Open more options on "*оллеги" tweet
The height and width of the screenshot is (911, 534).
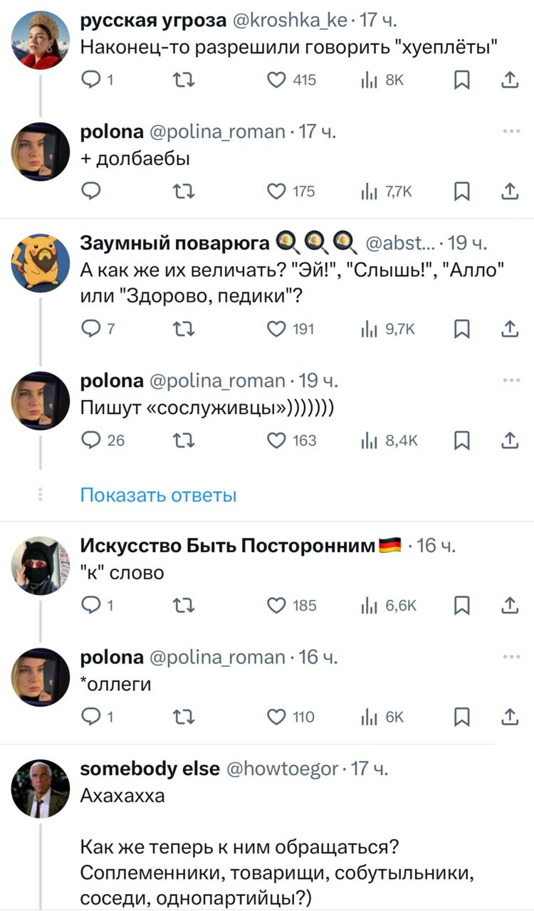(511, 657)
